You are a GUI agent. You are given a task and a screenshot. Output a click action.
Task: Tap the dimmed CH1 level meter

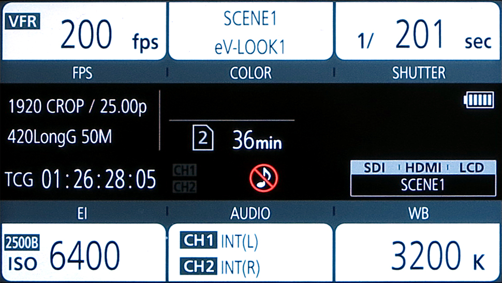click(x=184, y=170)
